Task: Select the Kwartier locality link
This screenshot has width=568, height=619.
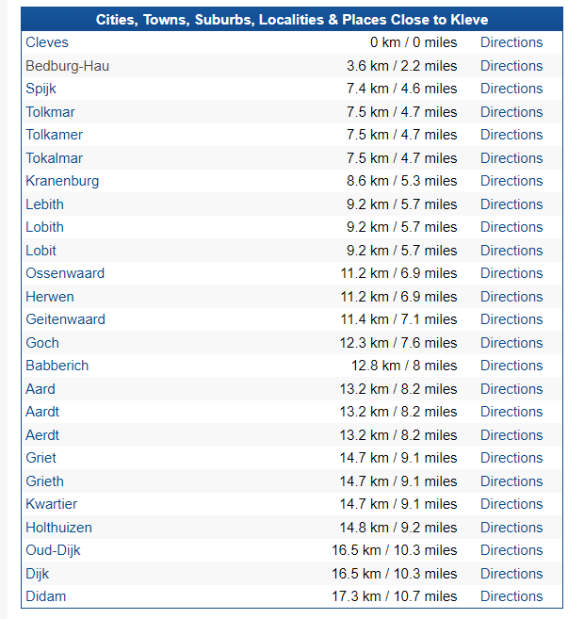Action: (x=52, y=504)
